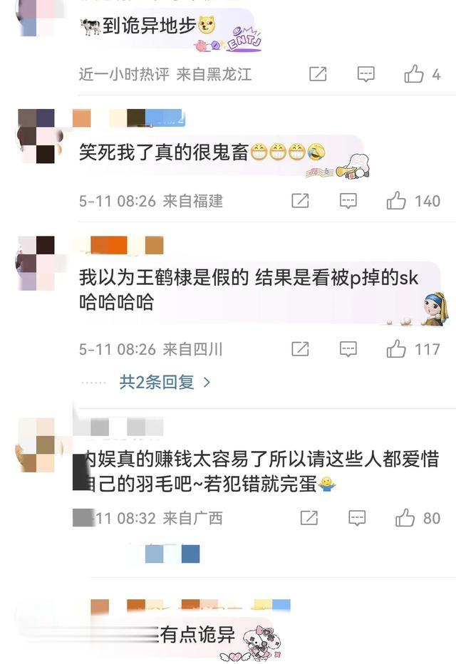Repost the Sichuan comment
The height and width of the screenshot is (664, 456).
click(300, 349)
